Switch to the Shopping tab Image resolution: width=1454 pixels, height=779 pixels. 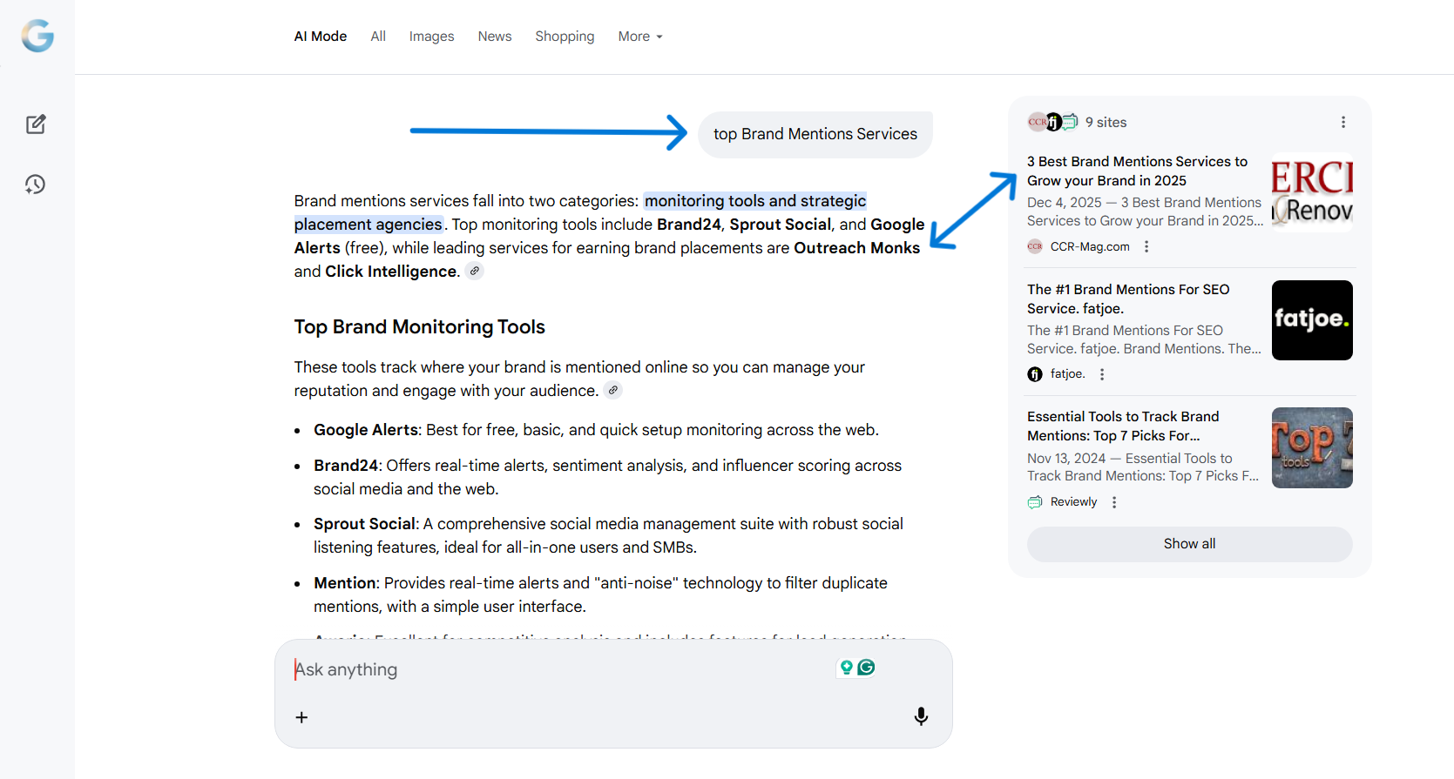click(565, 37)
